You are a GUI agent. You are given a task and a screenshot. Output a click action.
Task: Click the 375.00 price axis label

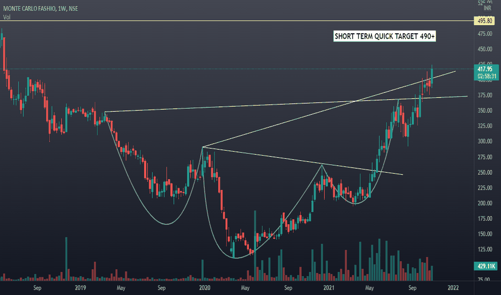coord(485,95)
